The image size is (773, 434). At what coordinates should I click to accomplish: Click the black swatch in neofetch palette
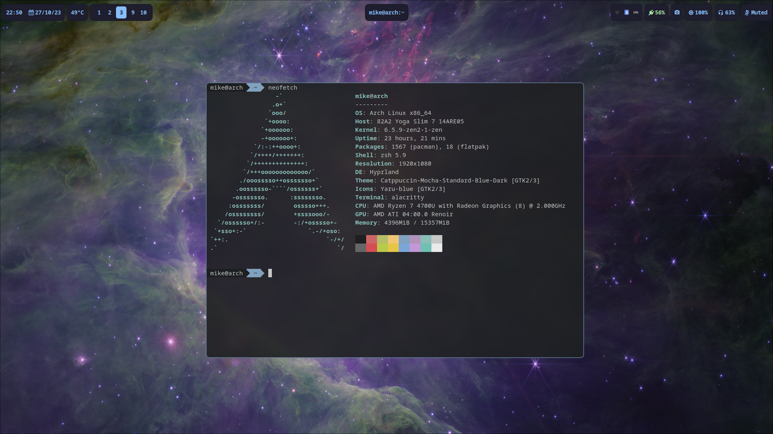coord(360,239)
